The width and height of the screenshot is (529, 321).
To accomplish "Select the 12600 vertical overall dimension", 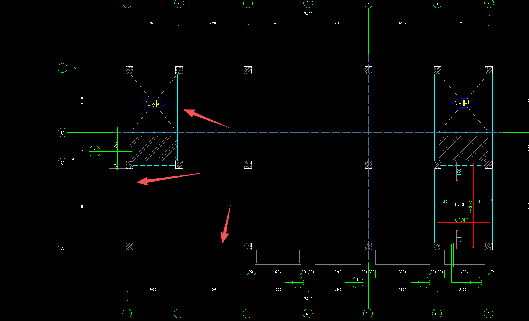I will click(73, 159).
